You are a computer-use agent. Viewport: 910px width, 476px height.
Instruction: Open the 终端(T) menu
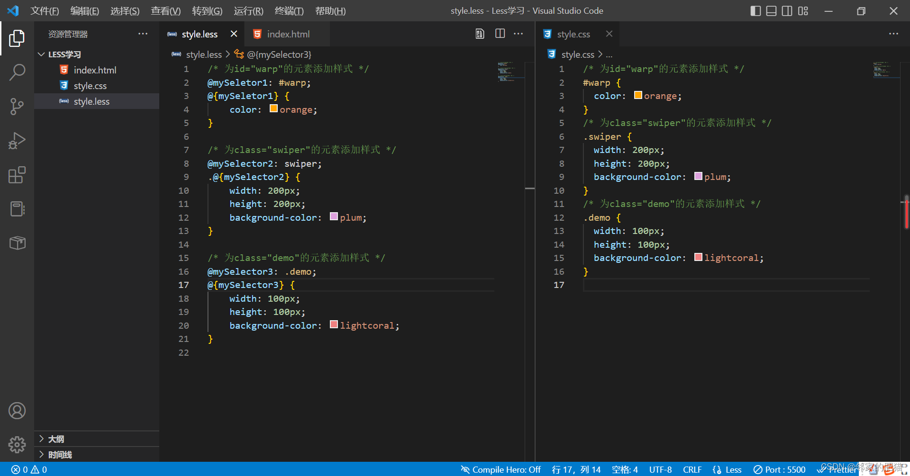(x=289, y=11)
